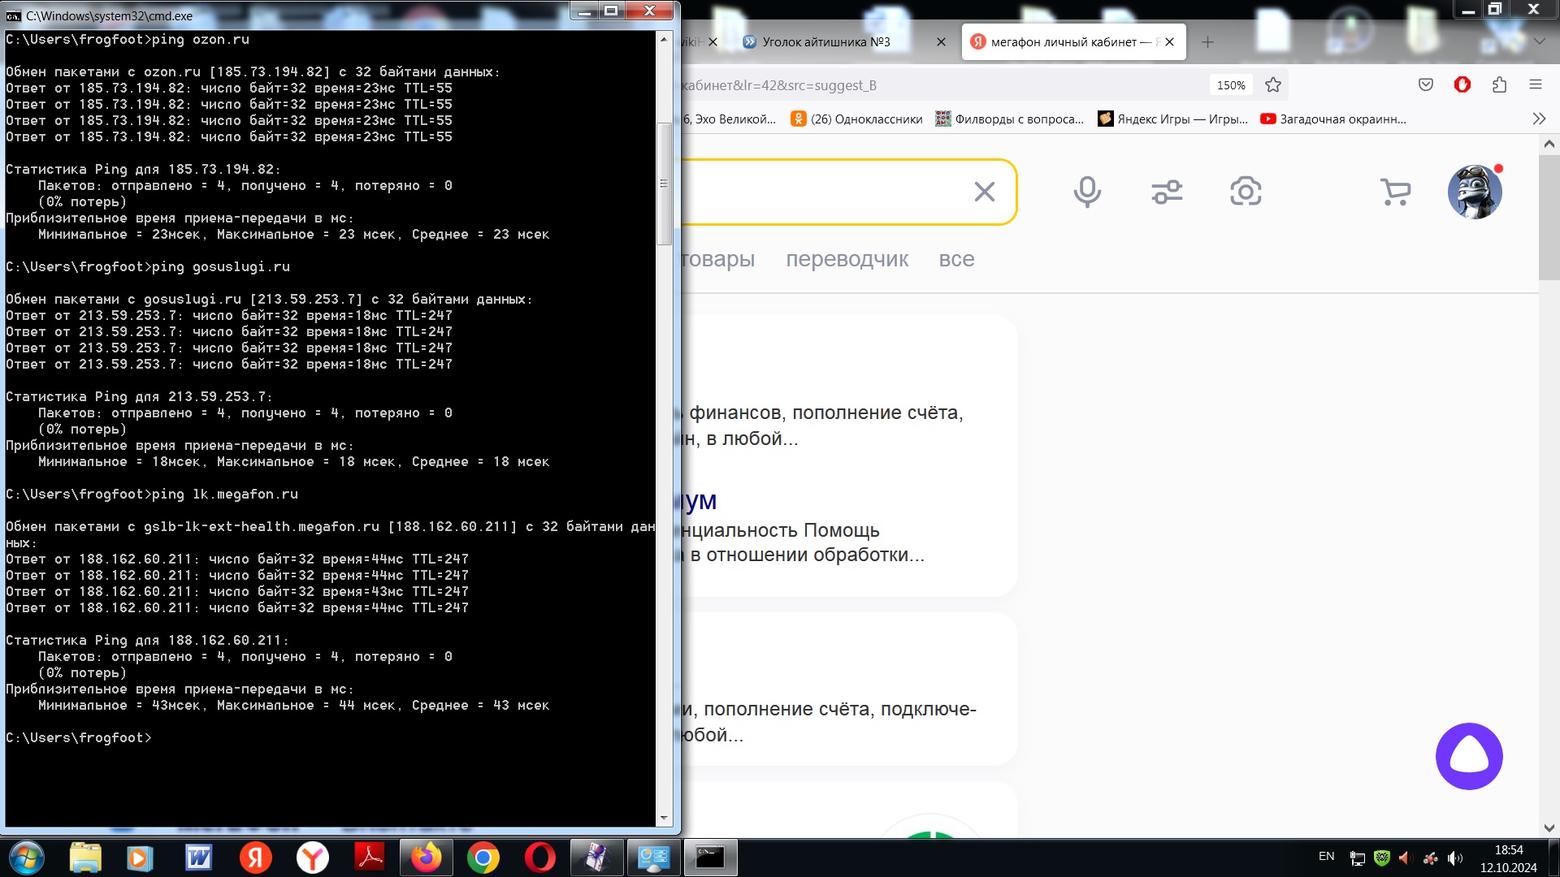Open Adobe Acrobat Reader from taskbar

[x=370, y=858]
